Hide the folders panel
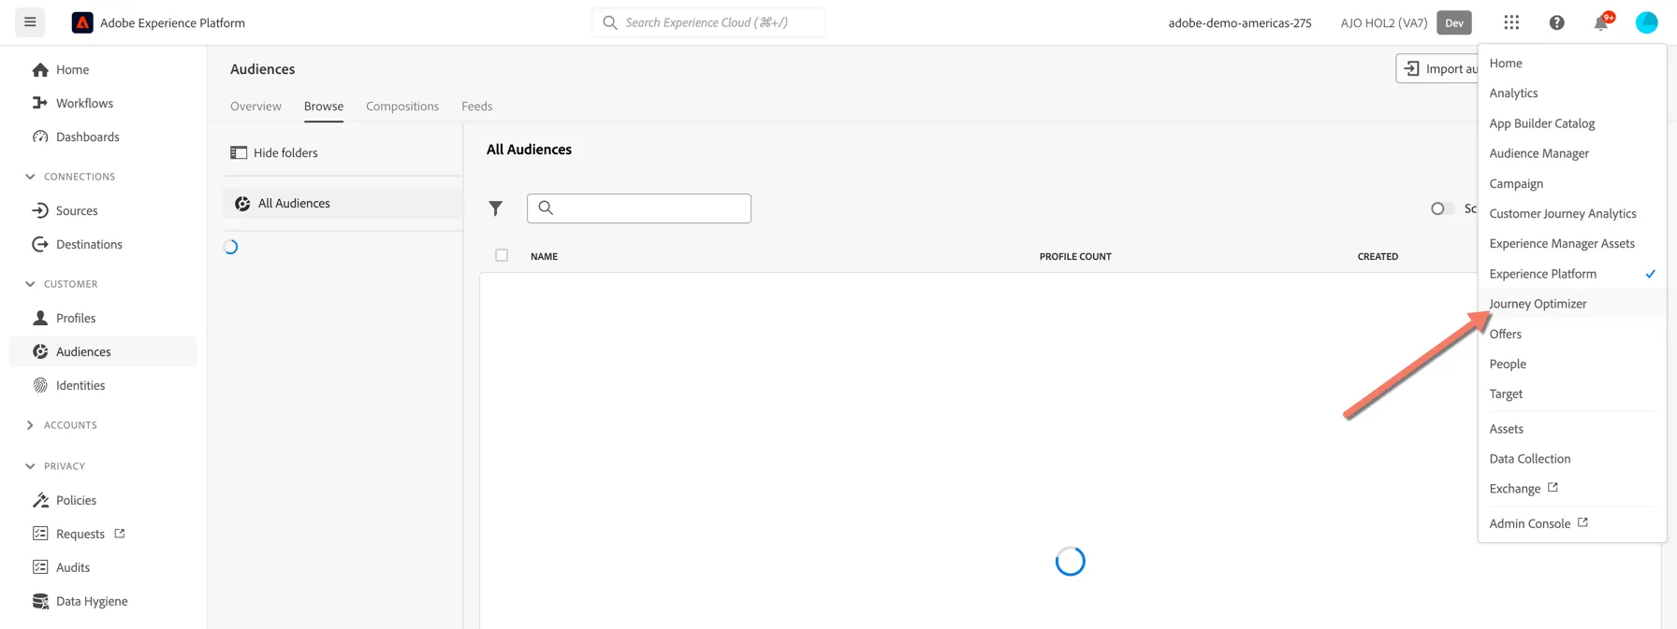This screenshot has width=1677, height=629. pyautogui.click(x=274, y=153)
